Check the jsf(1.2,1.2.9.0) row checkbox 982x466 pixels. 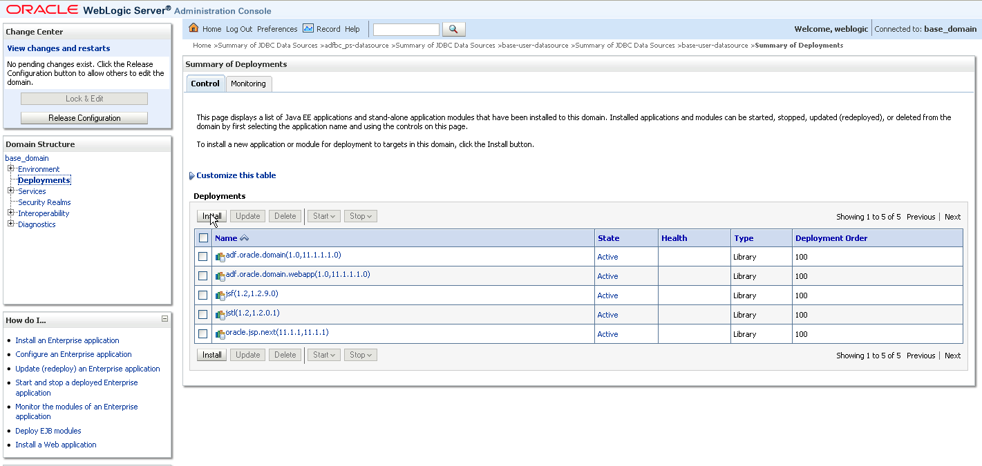pos(203,295)
